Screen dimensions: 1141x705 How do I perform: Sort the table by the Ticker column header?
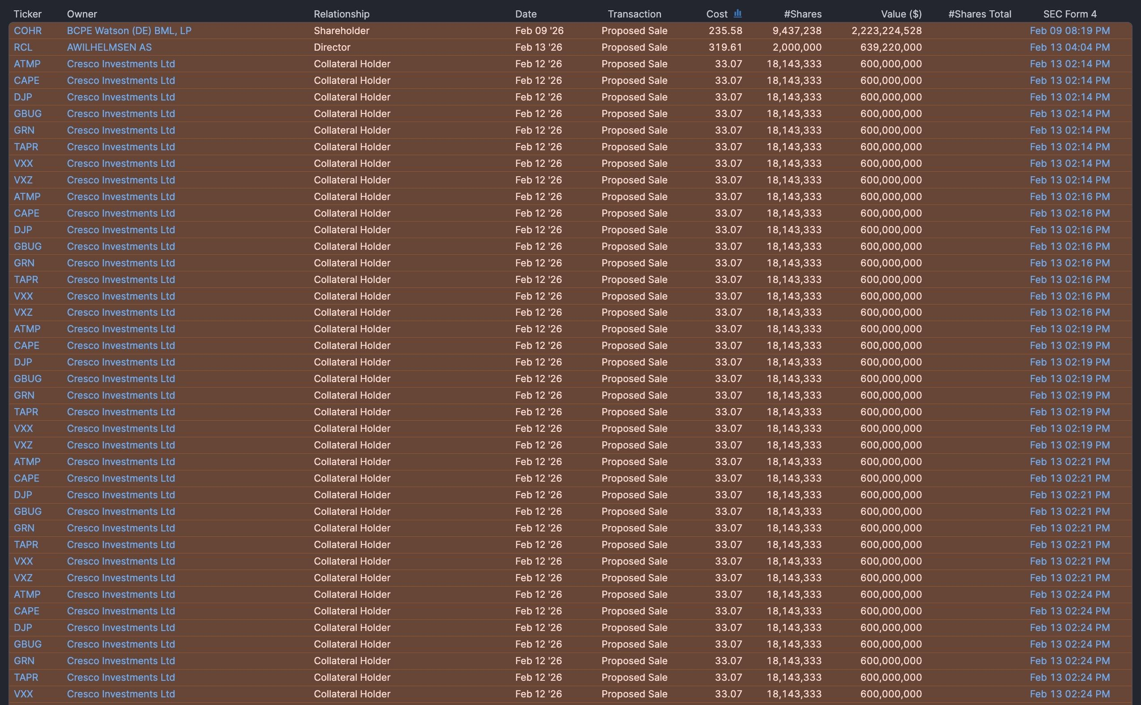point(27,14)
